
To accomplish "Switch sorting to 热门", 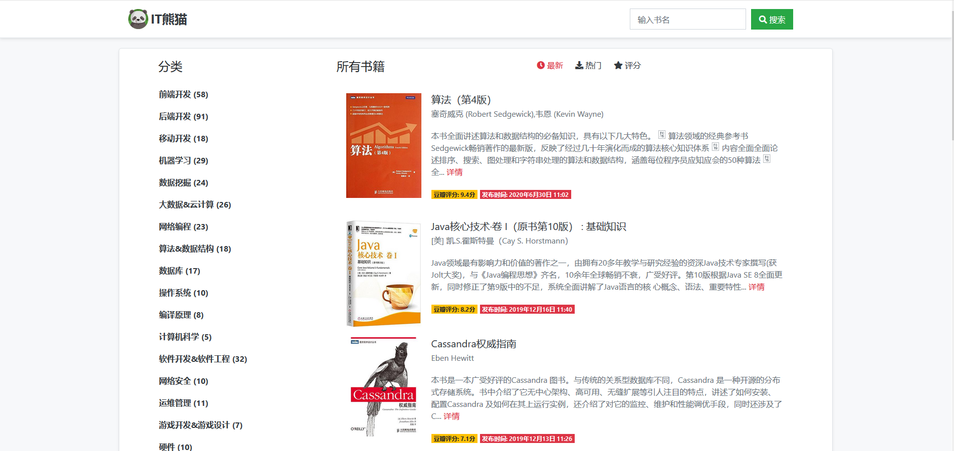I will (592, 65).
